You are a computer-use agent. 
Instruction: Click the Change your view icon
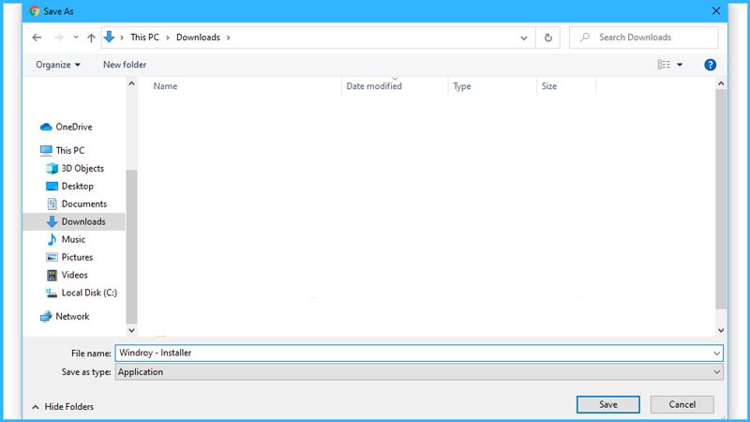coord(664,65)
